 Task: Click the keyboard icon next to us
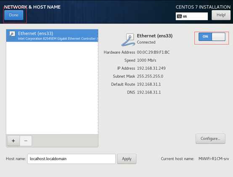coord(179,16)
